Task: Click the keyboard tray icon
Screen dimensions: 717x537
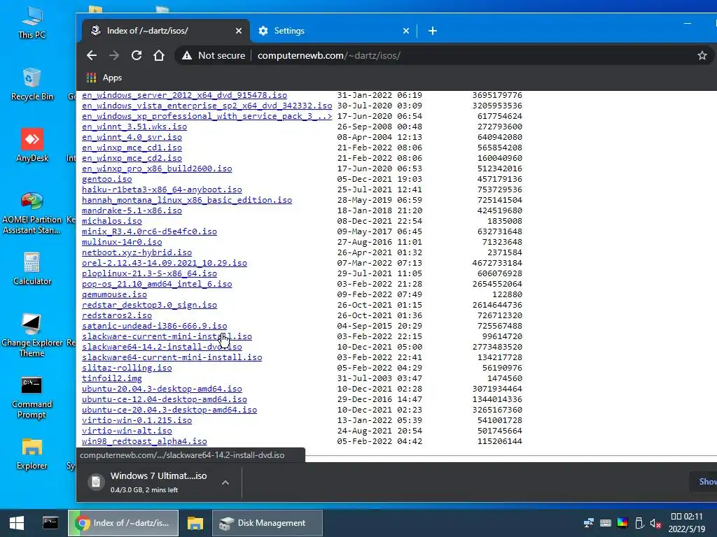Action: coord(606,523)
